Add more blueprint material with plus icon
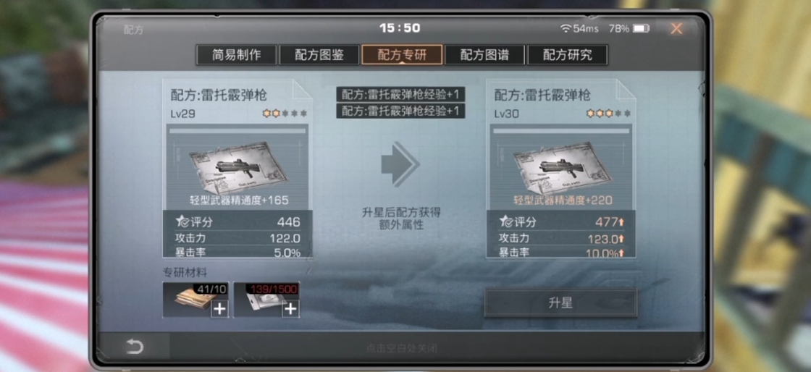The height and width of the screenshot is (372, 811). (x=290, y=309)
